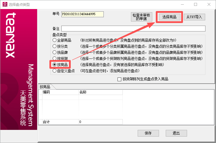This screenshot has width=216, height=143.
Task: Maximize the 选择盘点类型 window
Action: tap(196, 5)
